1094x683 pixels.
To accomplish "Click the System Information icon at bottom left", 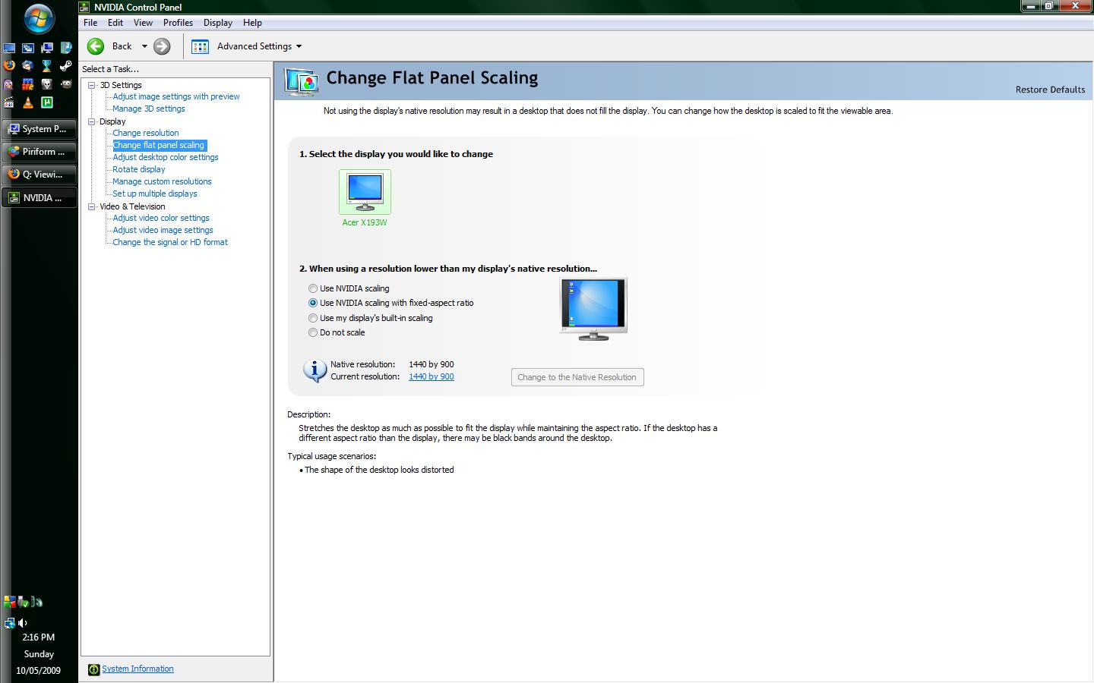I will pos(93,669).
